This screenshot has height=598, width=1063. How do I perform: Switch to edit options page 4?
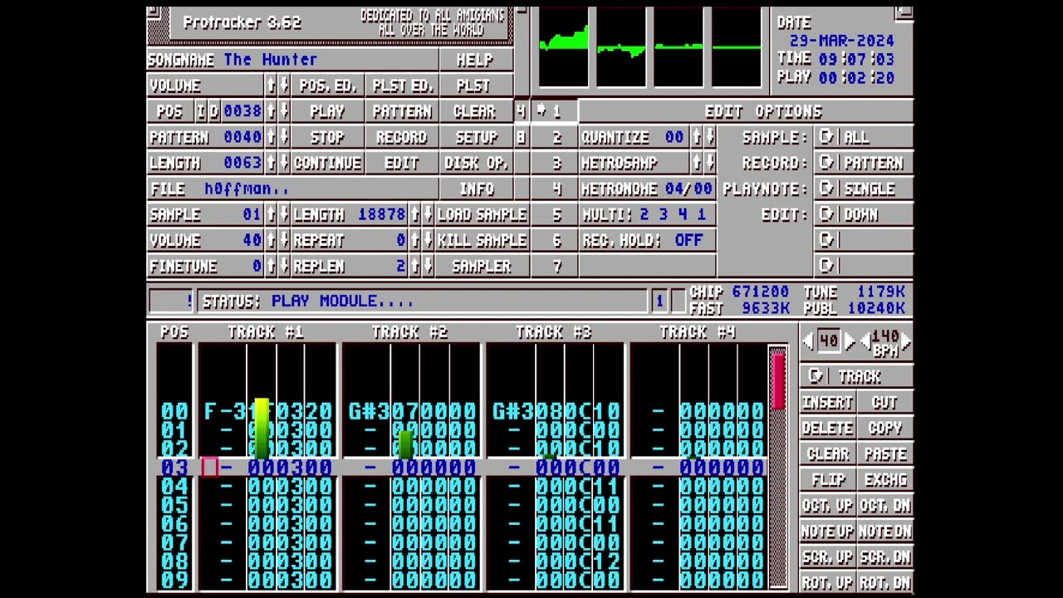(x=555, y=189)
